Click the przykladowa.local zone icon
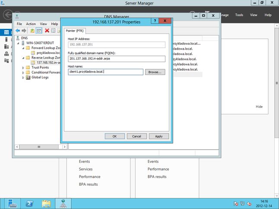The height and width of the screenshot is (209, 279). click(33, 53)
